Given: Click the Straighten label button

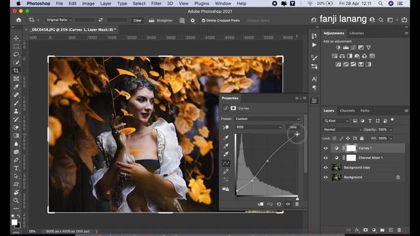Looking at the screenshot, I should pyautogui.click(x=165, y=20).
